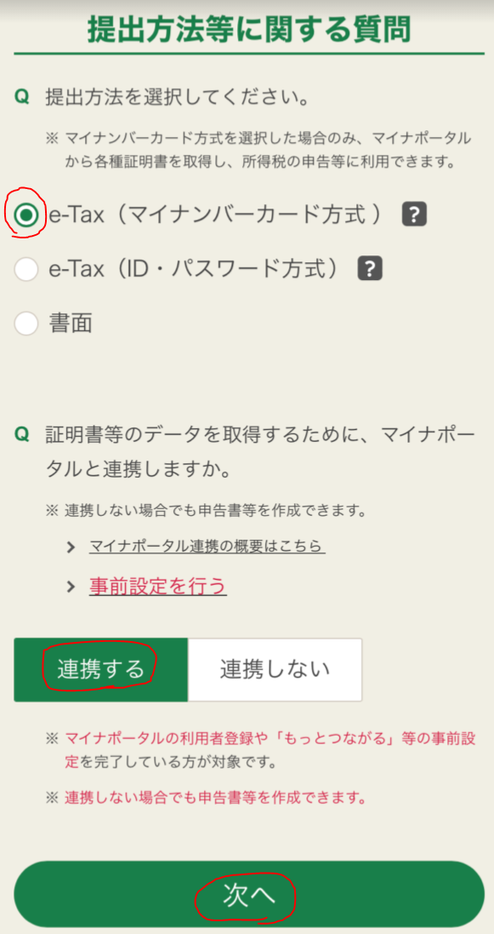Image resolution: width=494 pixels, height=934 pixels.
Task: Select 書面 radio button
Action: point(26,324)
